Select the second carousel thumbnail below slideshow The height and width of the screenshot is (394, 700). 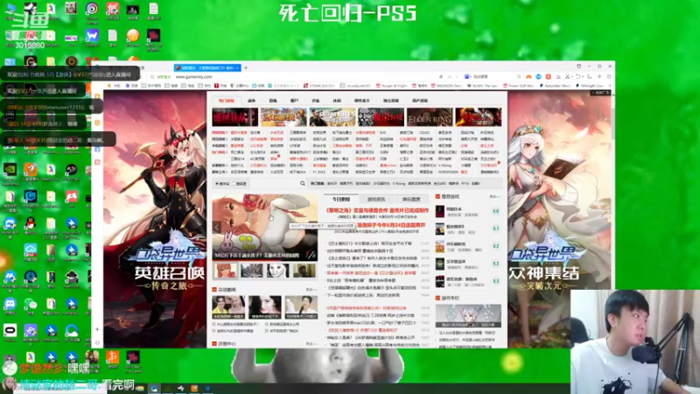coord(252,271)
